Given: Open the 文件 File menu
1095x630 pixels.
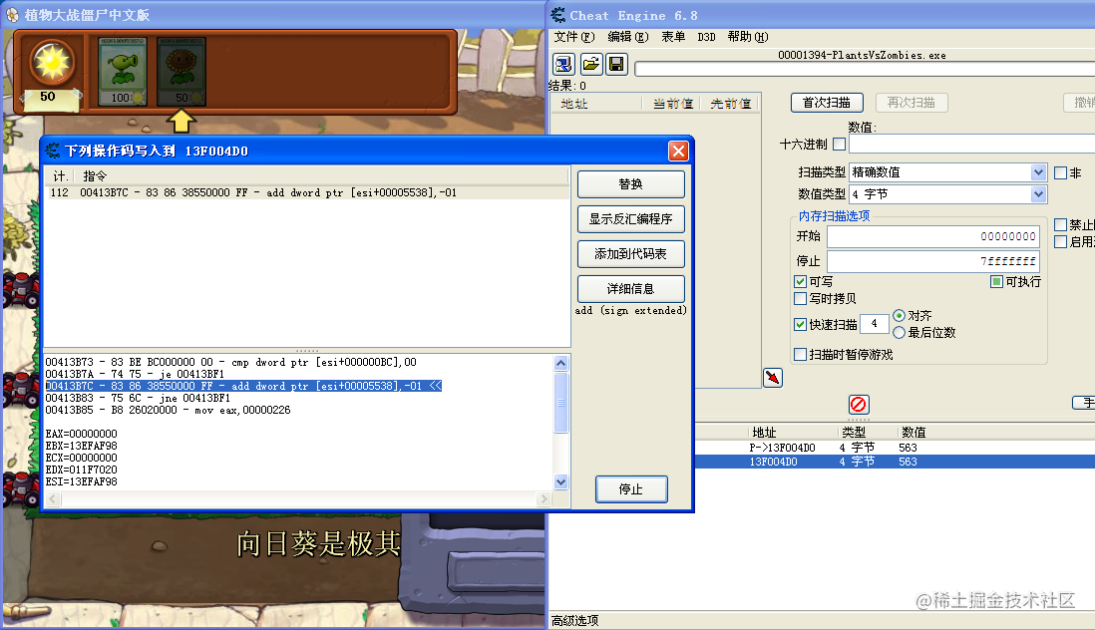Looking at the screenshot, I should click(x=574, y=36).
